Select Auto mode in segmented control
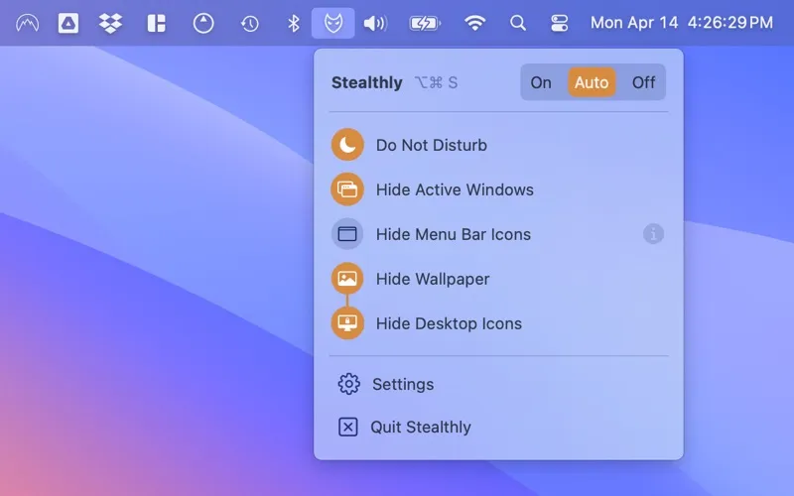Viewport: 794px width, 496px height. [592, 82]
